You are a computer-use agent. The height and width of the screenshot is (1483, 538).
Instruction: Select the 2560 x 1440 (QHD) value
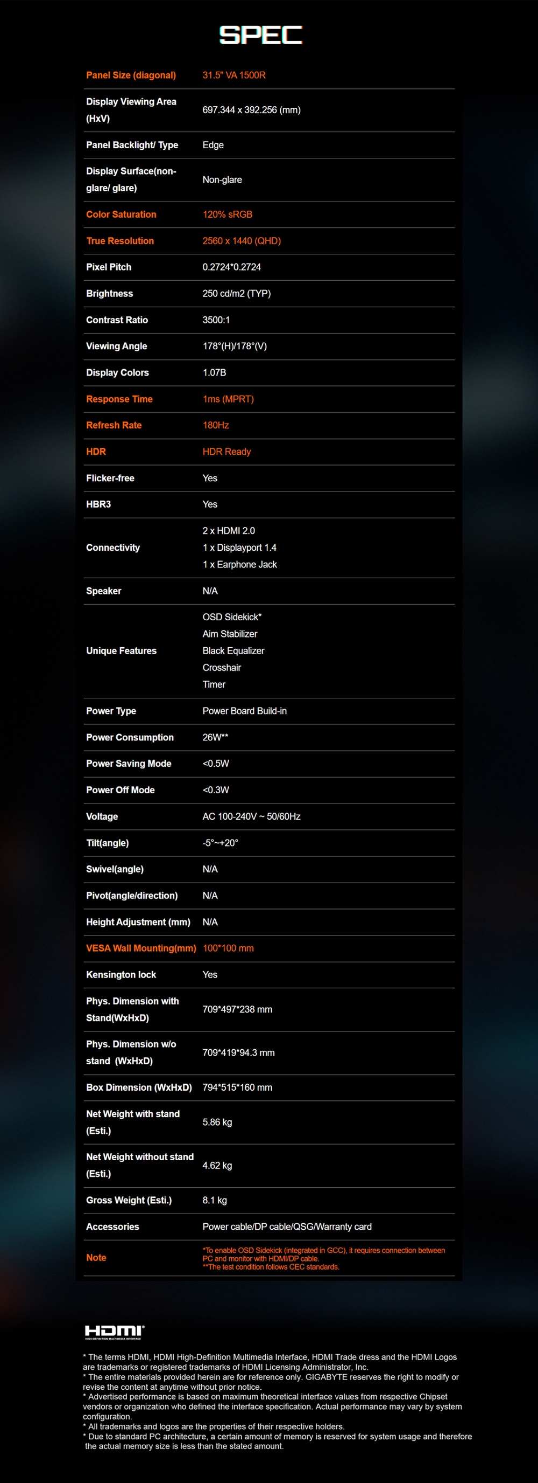click(x=242, y=241)
